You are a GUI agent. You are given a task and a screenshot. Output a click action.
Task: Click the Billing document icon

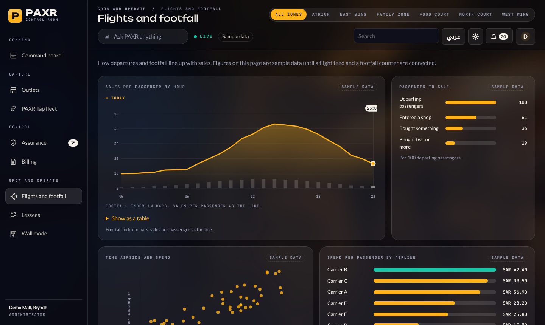(x=13, y=162)
